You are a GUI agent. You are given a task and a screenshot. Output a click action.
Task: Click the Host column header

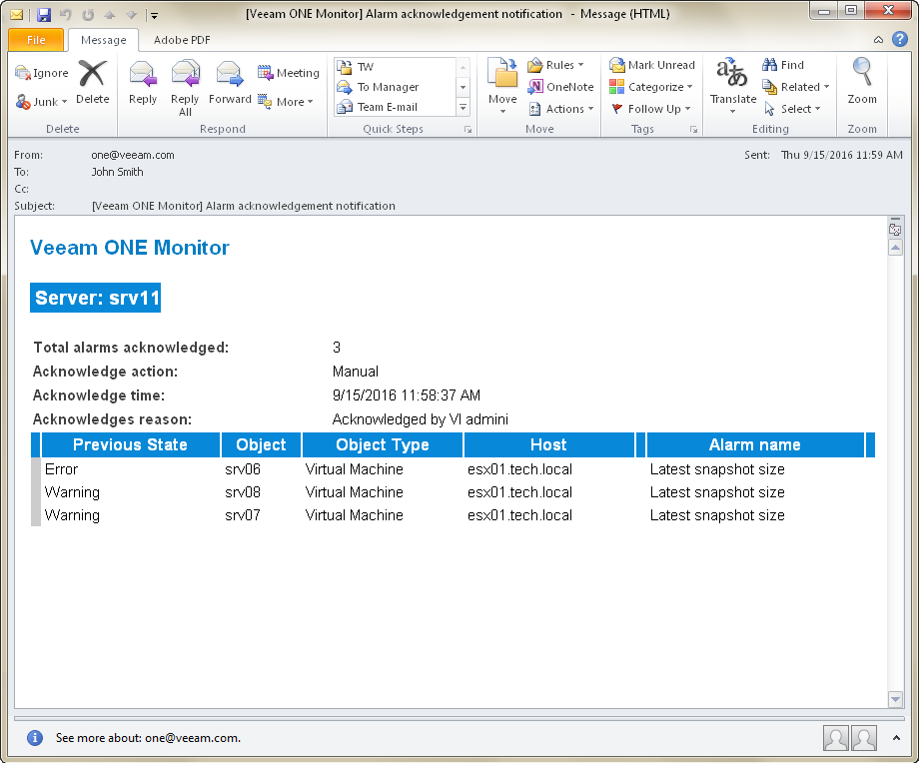point(548,444)
